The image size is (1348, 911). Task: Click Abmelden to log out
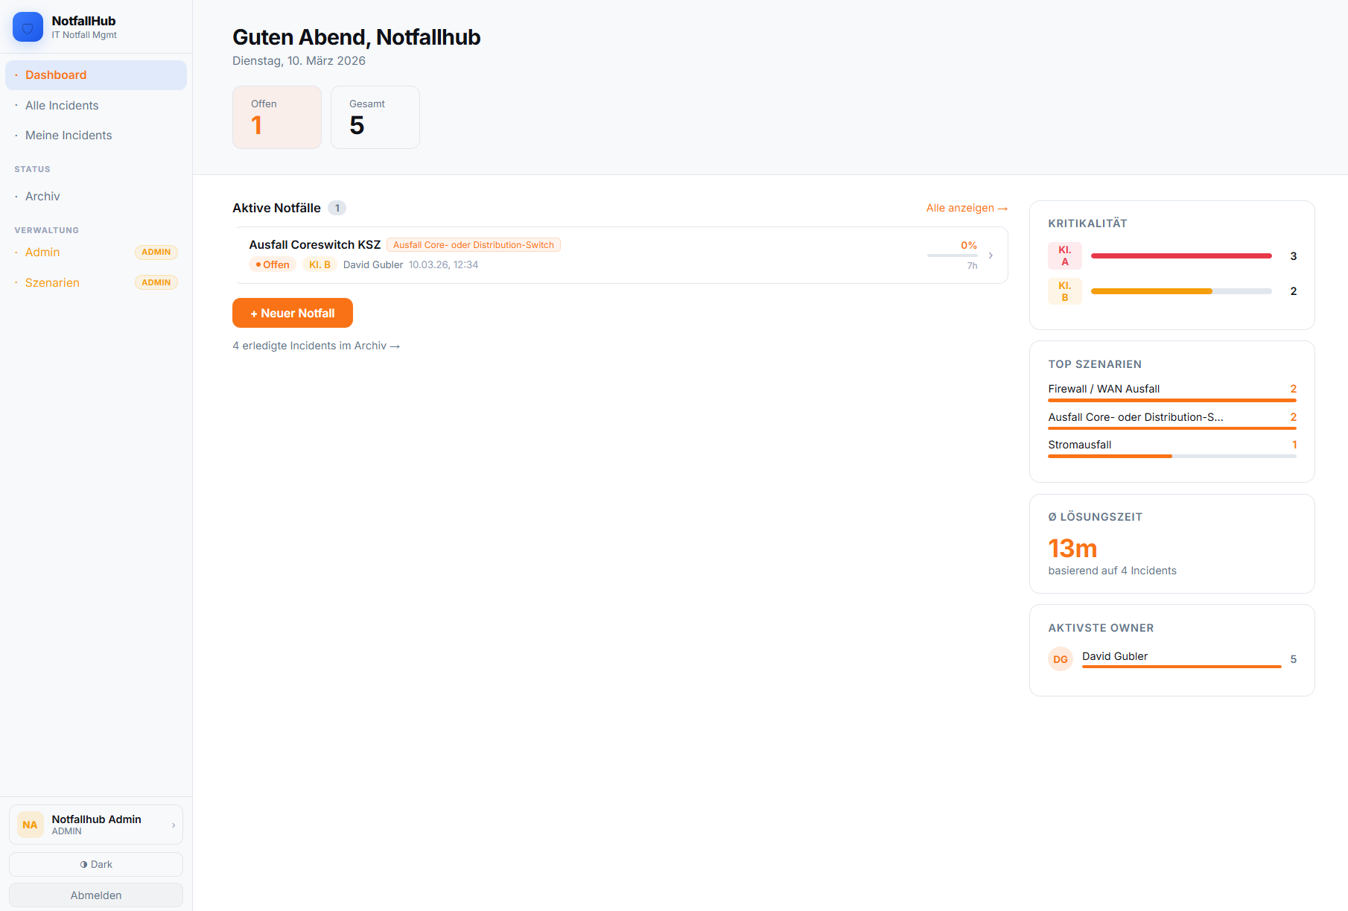(x=95, y=895)
